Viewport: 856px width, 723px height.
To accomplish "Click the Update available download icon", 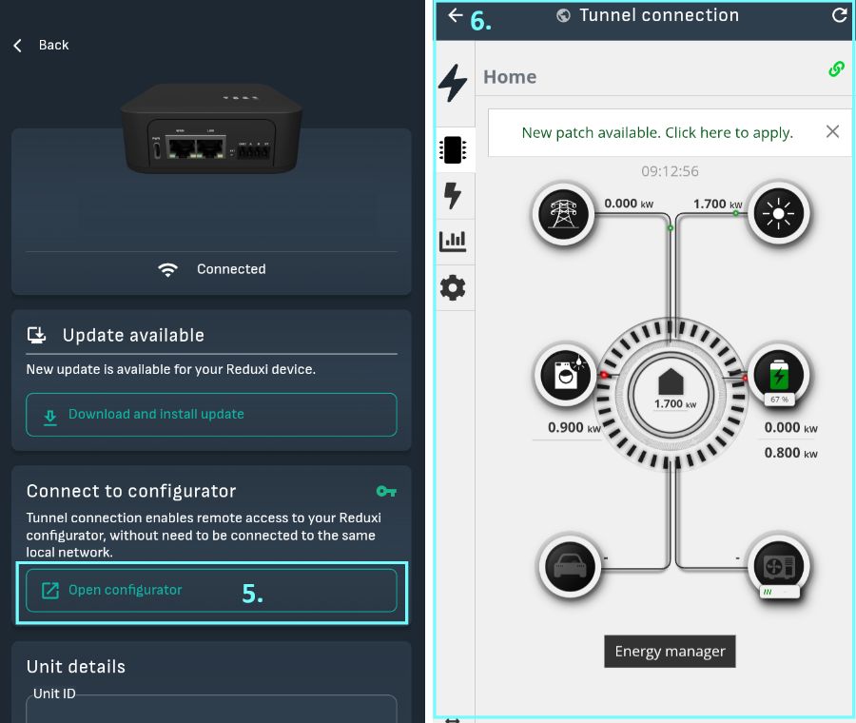I will (x=36, y=335).
